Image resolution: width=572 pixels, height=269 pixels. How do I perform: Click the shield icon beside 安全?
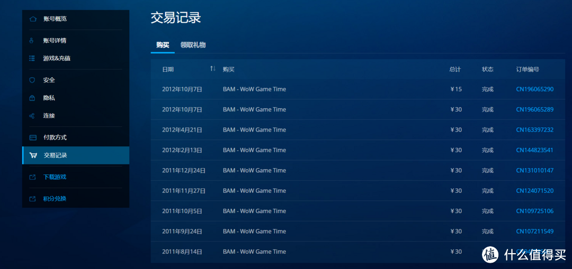click(x=32, y=80)
